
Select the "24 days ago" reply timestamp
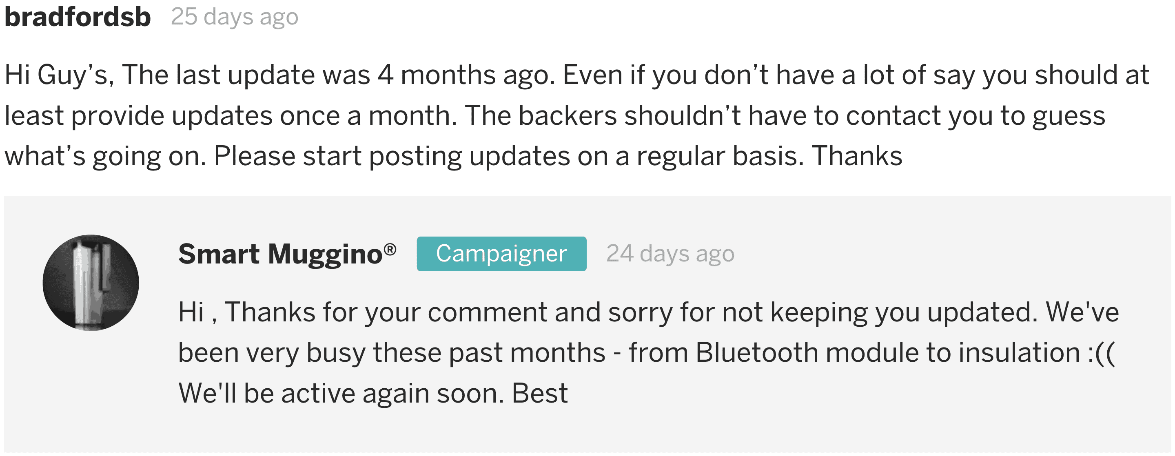(670, 254)
